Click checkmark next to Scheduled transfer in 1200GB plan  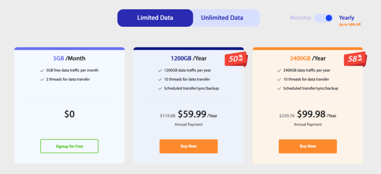tap(160, 89)
